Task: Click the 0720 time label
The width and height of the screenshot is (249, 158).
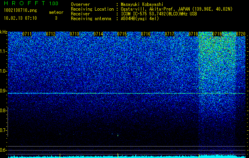Action: (x=241, y=34)
